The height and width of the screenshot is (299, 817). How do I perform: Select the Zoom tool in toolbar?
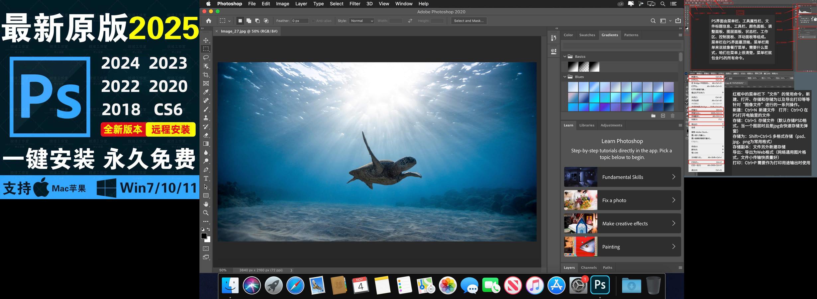tap(206, 213)
